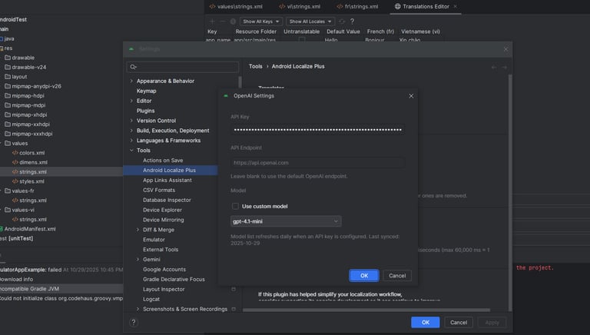Open App Links Assistant settings

167,181
